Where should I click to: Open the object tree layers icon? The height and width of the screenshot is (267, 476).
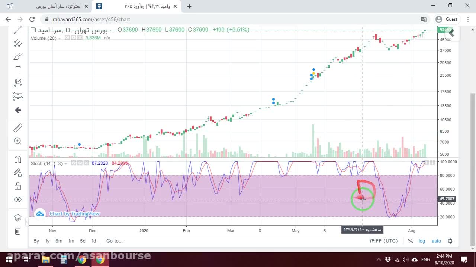point(17,218)
